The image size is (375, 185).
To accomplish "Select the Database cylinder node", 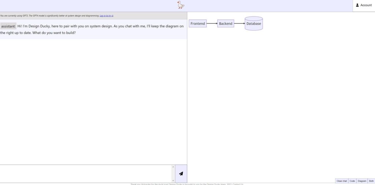I will point(254,24).
